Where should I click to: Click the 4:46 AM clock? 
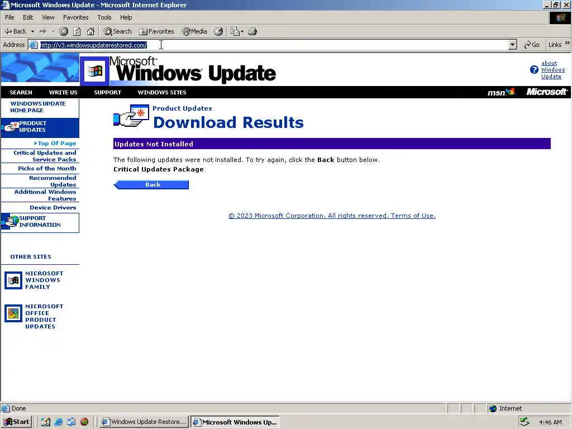pyautogui.click(x=550, y=422)
